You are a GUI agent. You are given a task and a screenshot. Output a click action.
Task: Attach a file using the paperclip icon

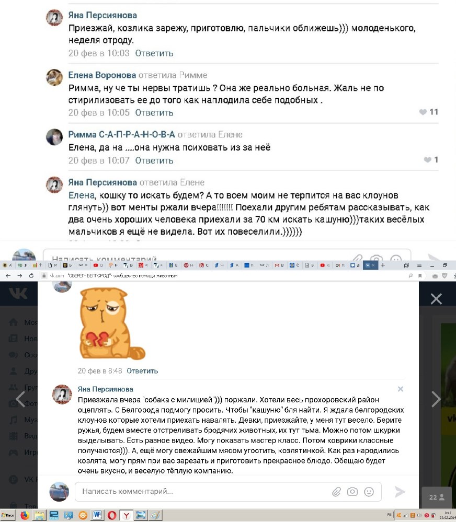click(336, 492)
